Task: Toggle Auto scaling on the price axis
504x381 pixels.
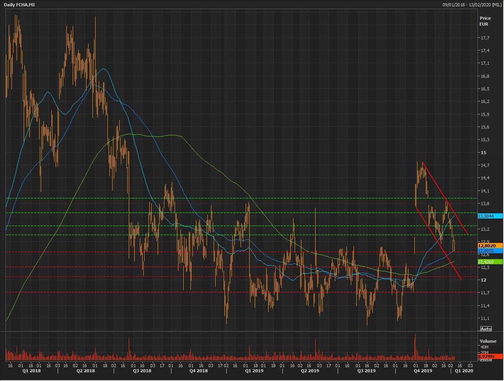Action: coord(486,329)
